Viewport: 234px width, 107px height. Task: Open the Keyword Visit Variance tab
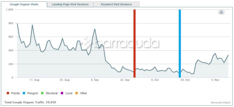click(x=116, y=4)
